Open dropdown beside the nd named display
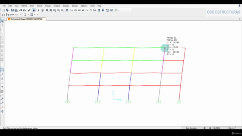This screenshot has width=242, height=136. coord(20,15)
